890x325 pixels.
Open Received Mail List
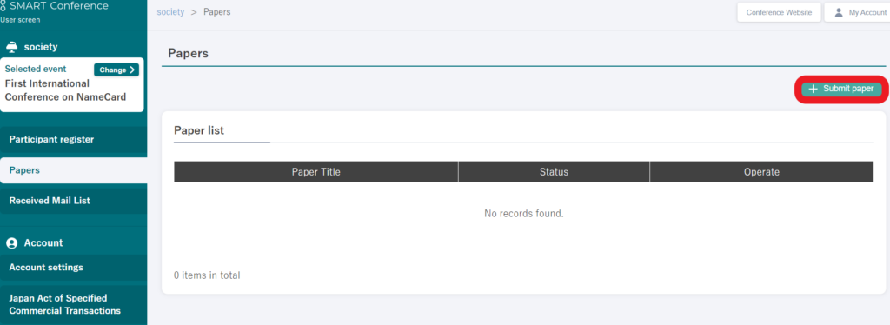pyautogui.click(x=73, y=201)
